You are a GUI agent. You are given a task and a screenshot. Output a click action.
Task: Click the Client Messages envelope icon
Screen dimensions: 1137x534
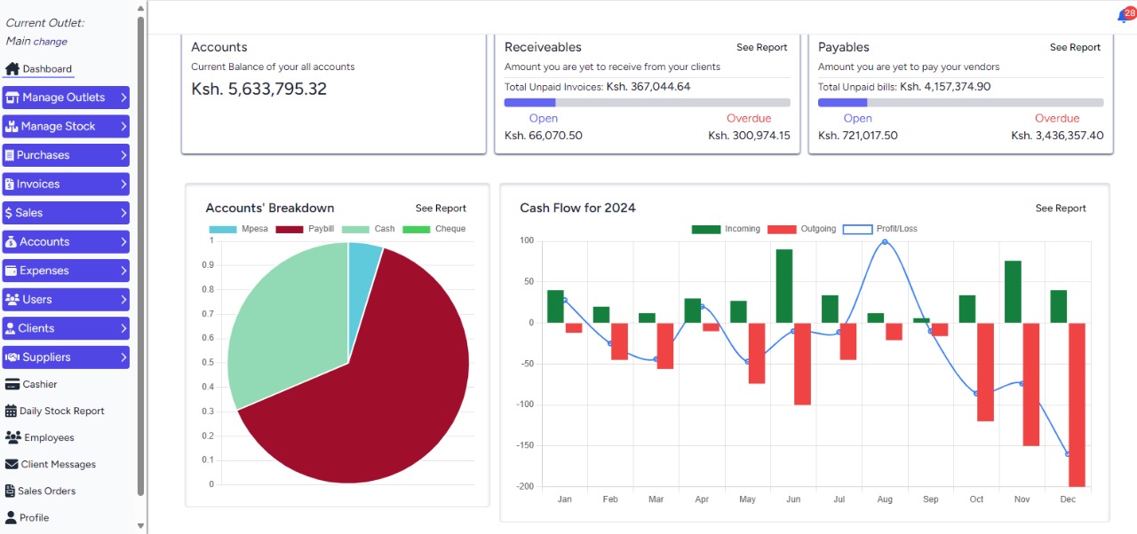(12, 464)
